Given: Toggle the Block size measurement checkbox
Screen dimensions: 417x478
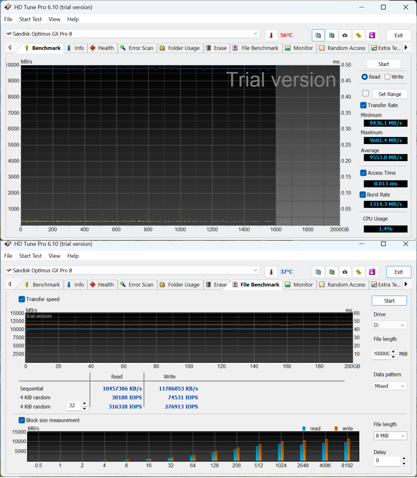Looking at the screenshot, I should 22,420.
